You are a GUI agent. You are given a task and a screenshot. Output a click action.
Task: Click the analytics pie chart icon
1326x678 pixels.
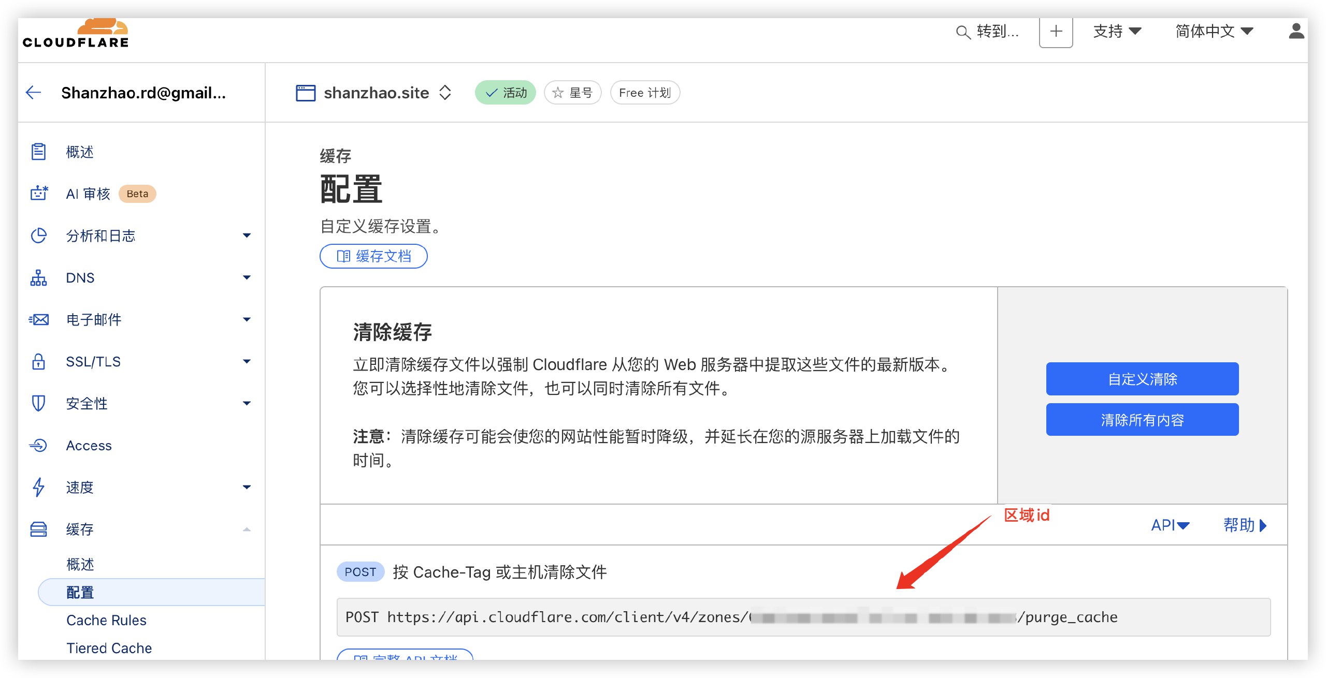tap(39, 235)
